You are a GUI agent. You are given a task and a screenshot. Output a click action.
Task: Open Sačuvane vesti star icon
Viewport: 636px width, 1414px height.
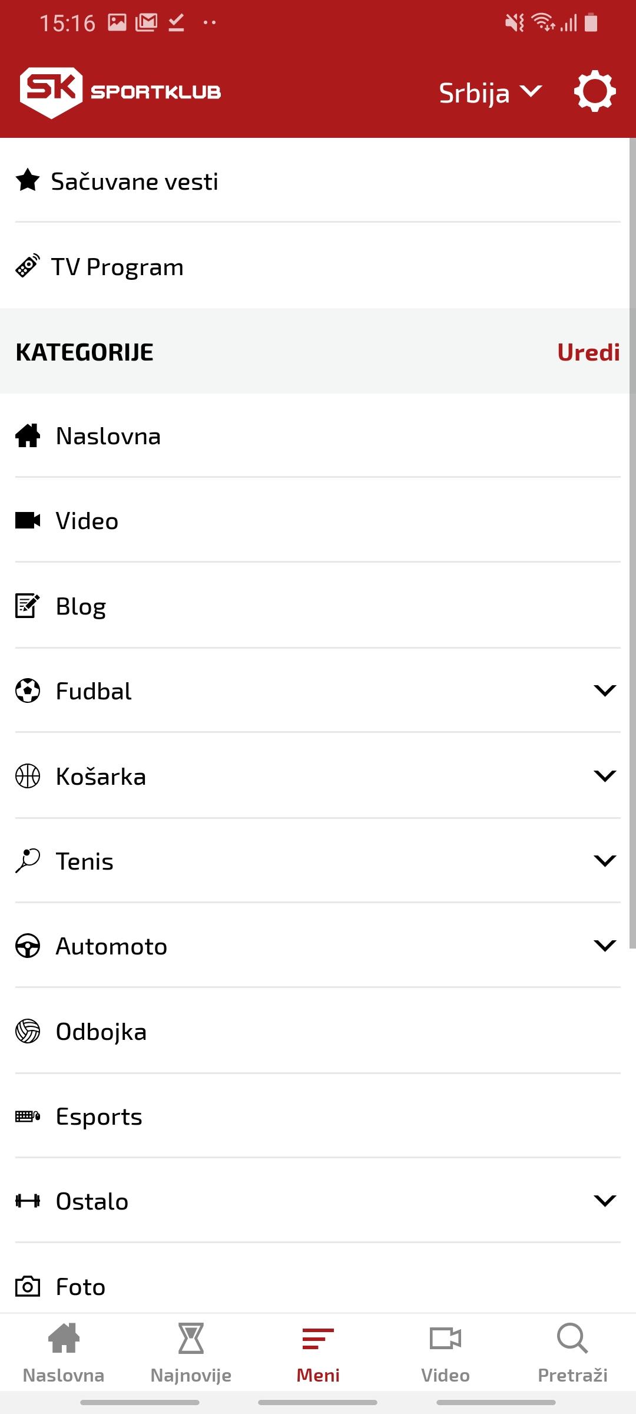(28, 180)
